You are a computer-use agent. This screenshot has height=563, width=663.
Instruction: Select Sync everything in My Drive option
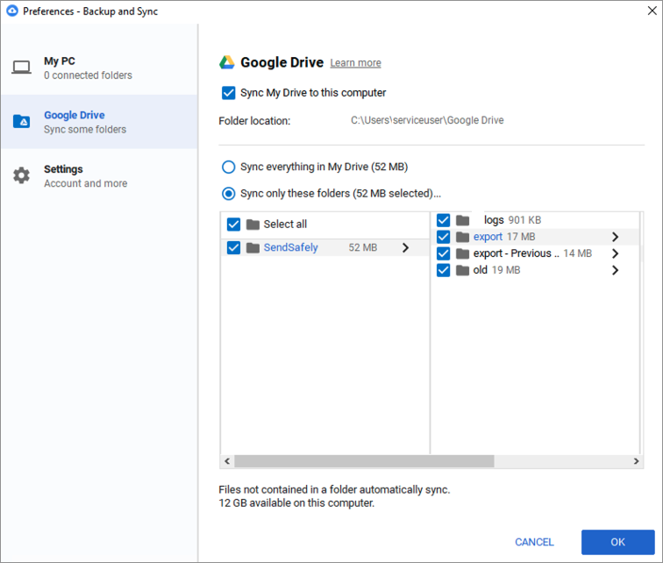click(x=229, y=167)
